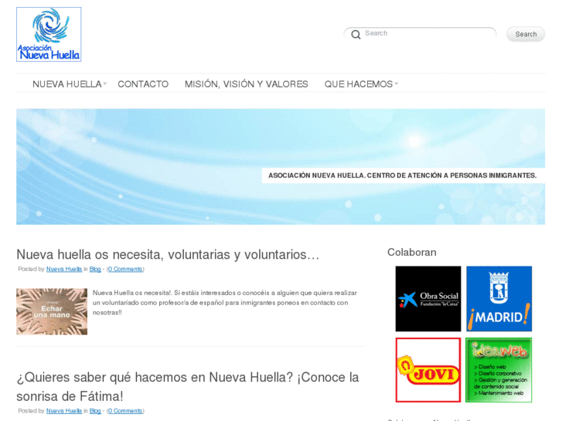
Task: Click the ¡Madrid! city council logo
Action: point(499,299)
